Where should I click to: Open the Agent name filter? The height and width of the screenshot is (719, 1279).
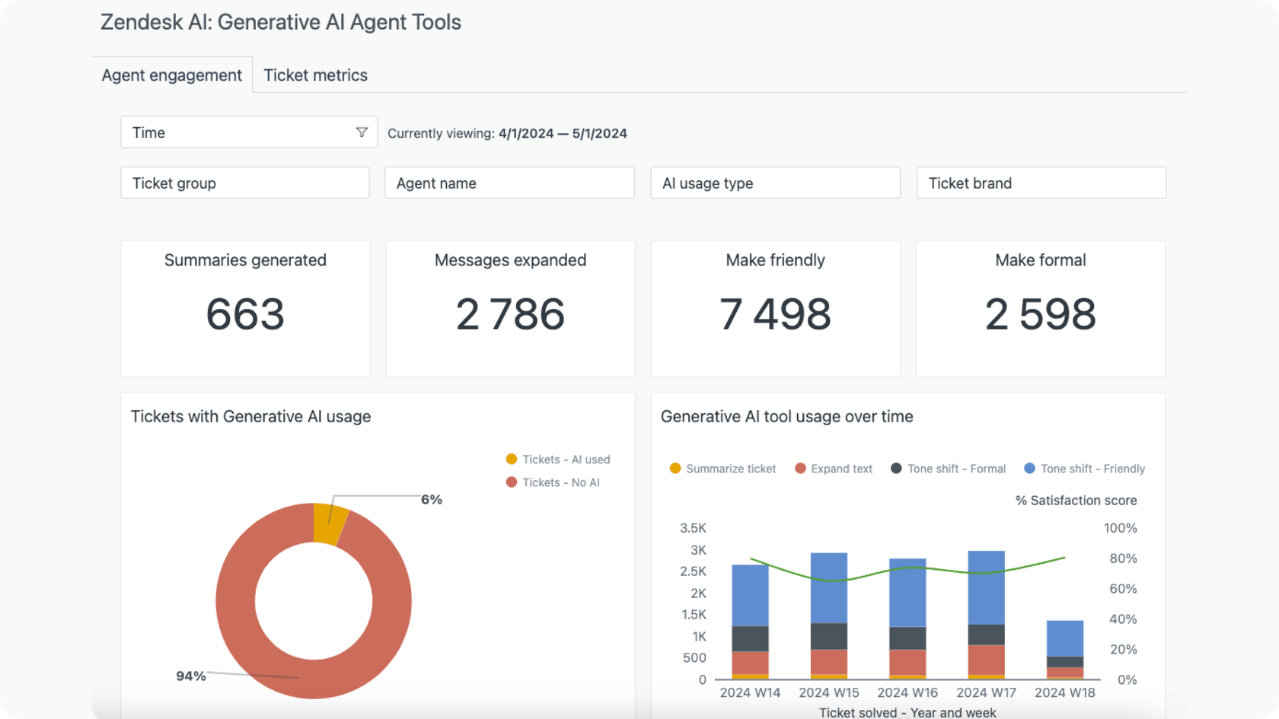click(509, 183)
